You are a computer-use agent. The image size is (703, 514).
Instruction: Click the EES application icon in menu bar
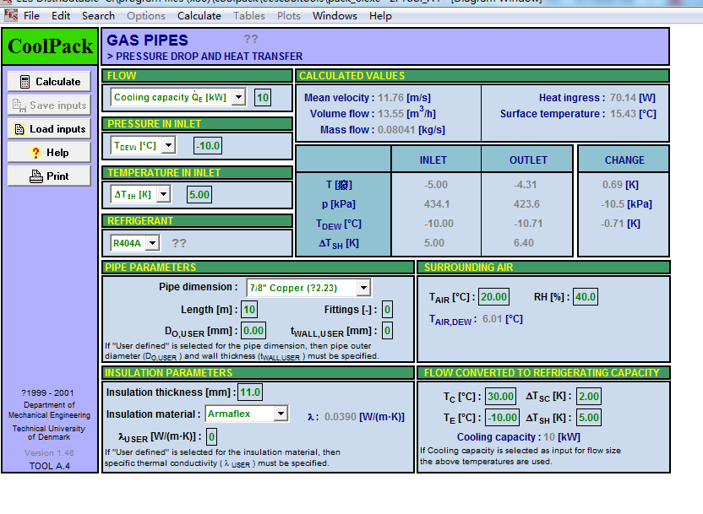click(11, 15)
